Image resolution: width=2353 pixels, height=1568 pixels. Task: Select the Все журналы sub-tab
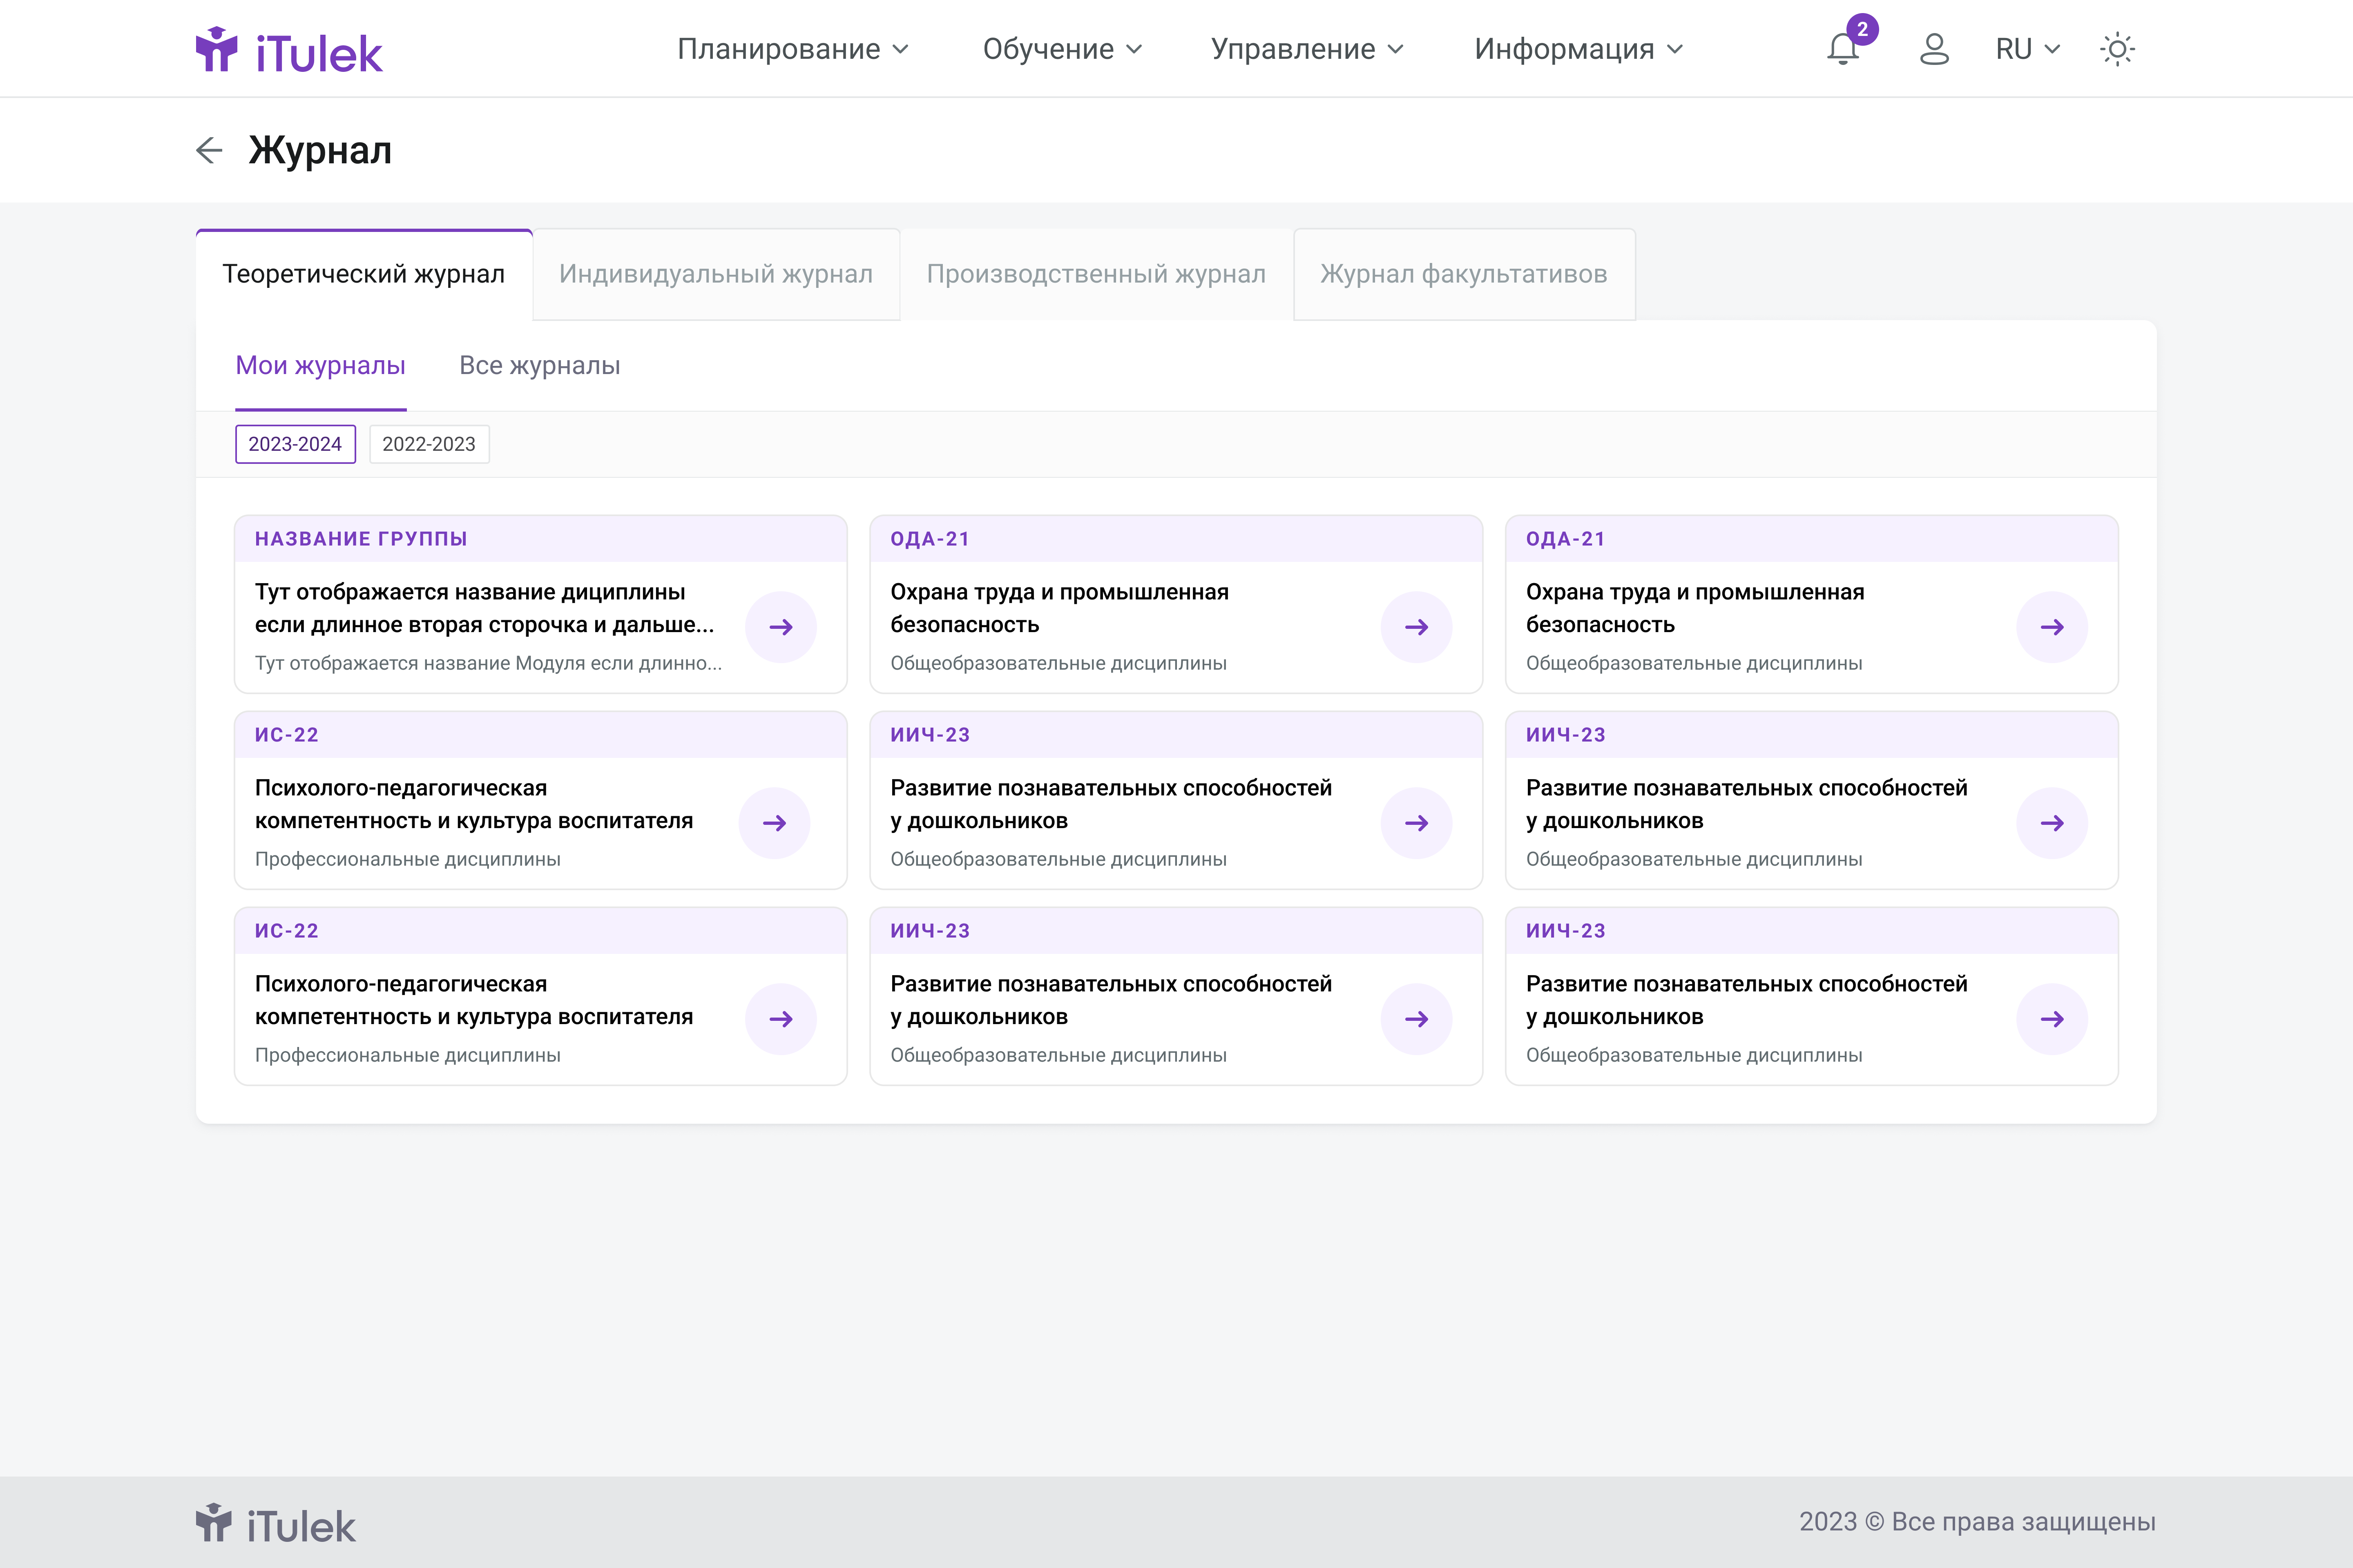point(539,366)
